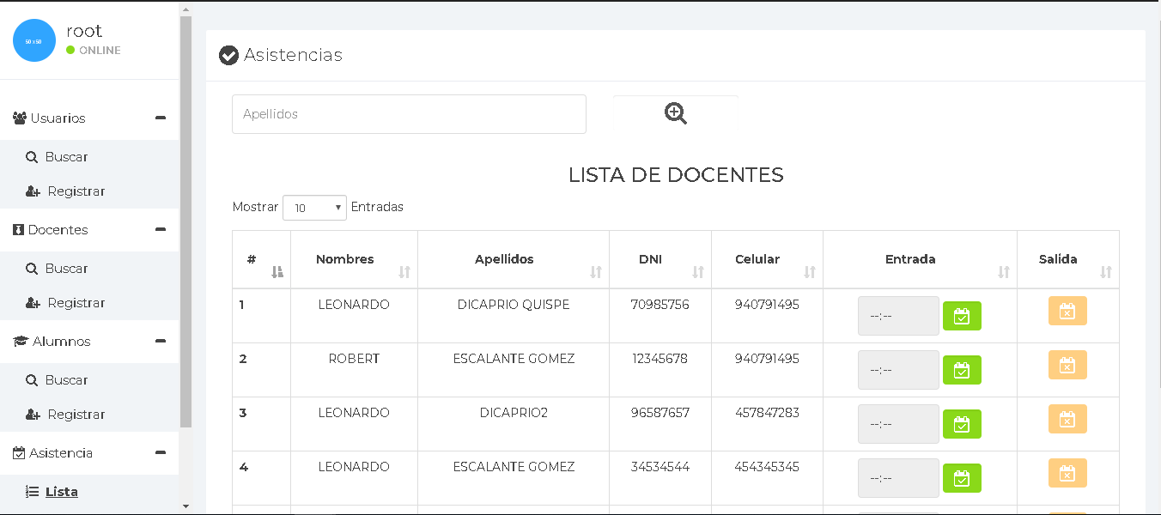Image resolution: width=1161 pixels, height=515 pixels.
Task: Open the Mostrar entries dropdown
Action: click(x=314, y=208)
